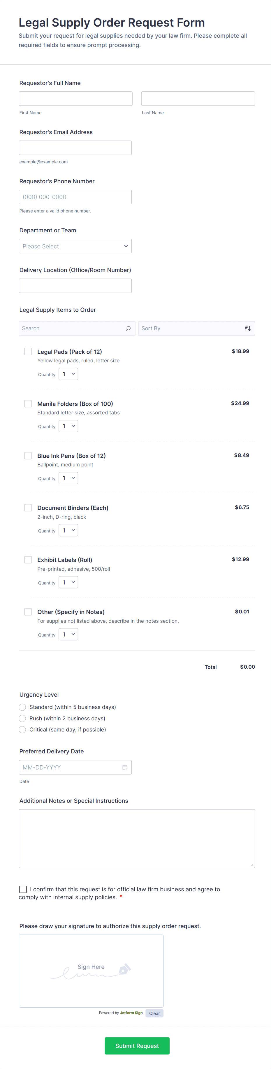The height and width of the screenshot is (1069, 271).
Task: Follow the Jotform Sign link
Action: (x=131, y=1013)
